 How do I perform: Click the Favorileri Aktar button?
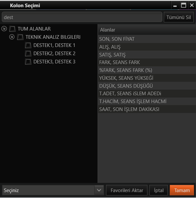pyautogui.click(x=127, y=190)
